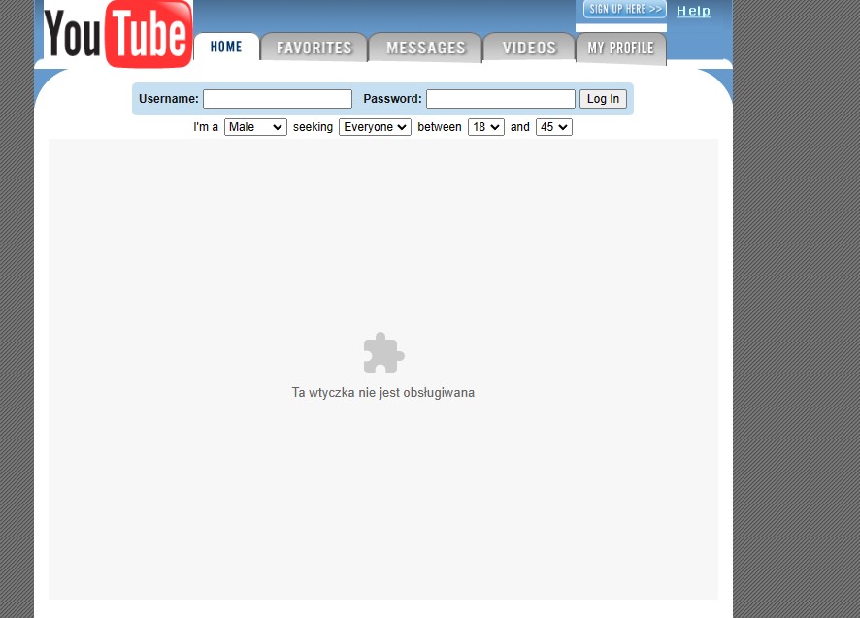
Task: Click the Password label text
Action: pos(392,99)
